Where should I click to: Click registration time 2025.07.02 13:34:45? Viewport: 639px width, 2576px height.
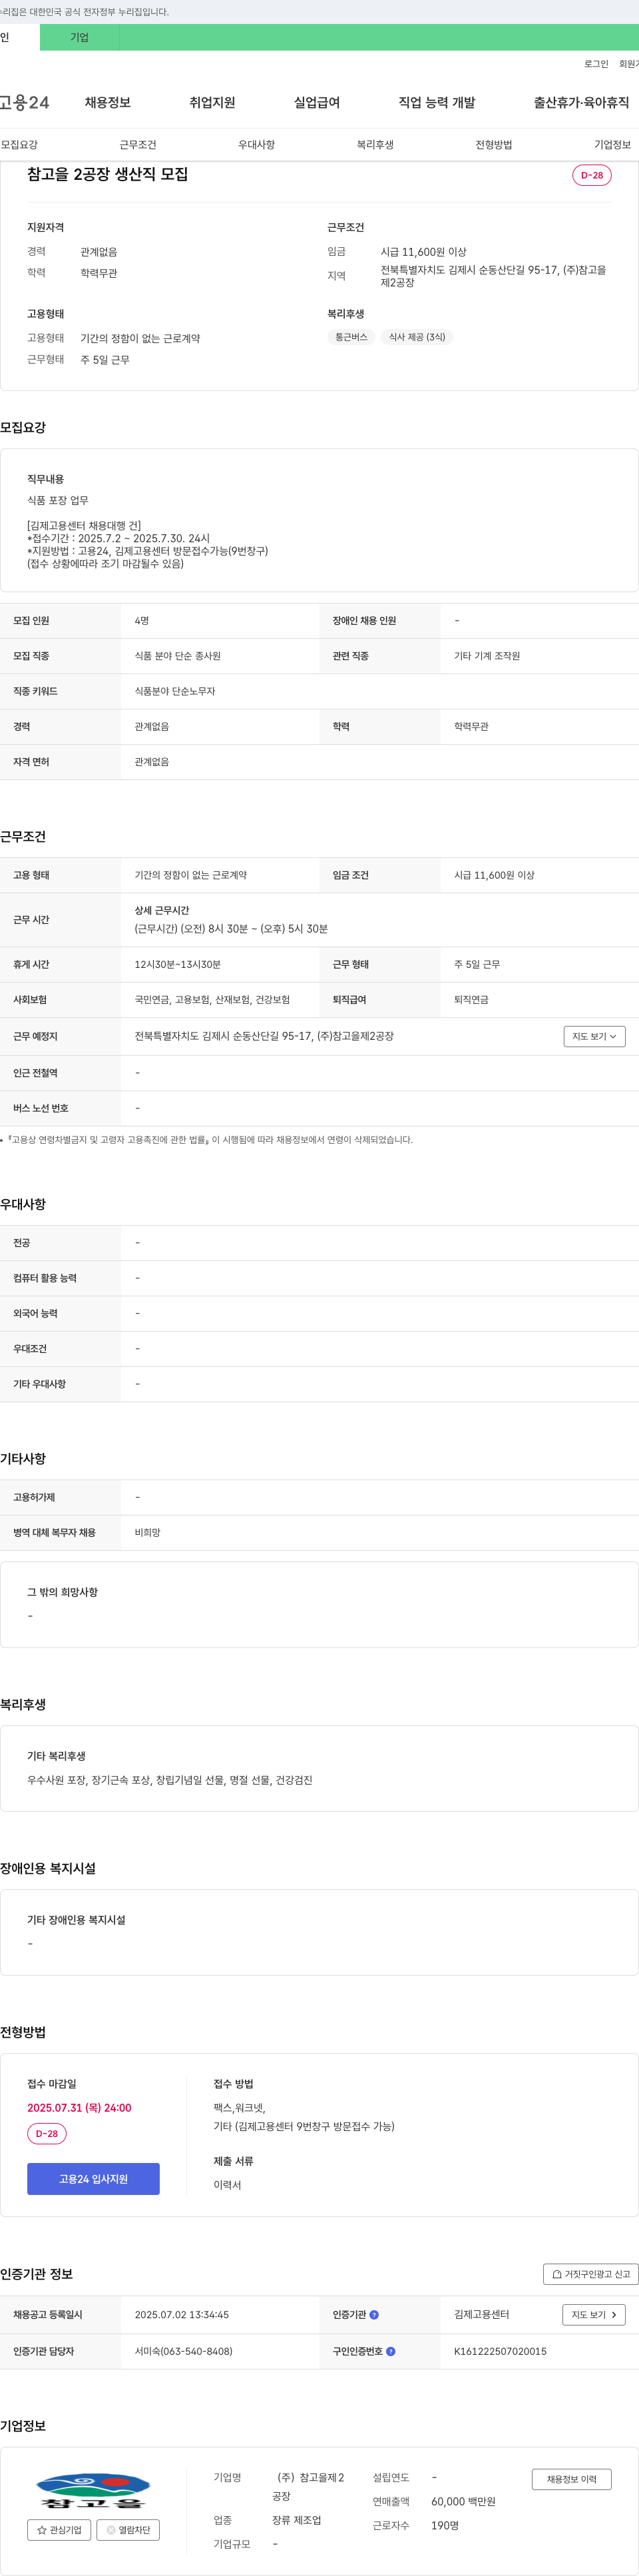(182, 2315)
